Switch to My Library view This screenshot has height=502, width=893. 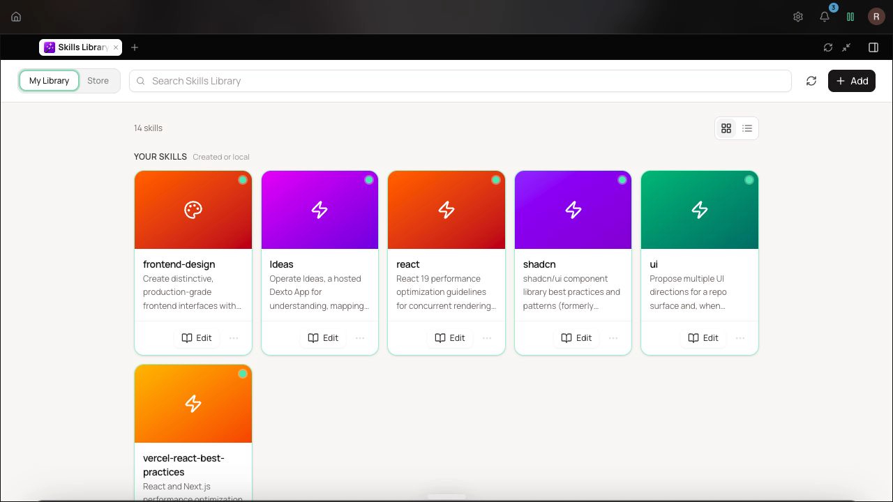(x=49, y=81)
